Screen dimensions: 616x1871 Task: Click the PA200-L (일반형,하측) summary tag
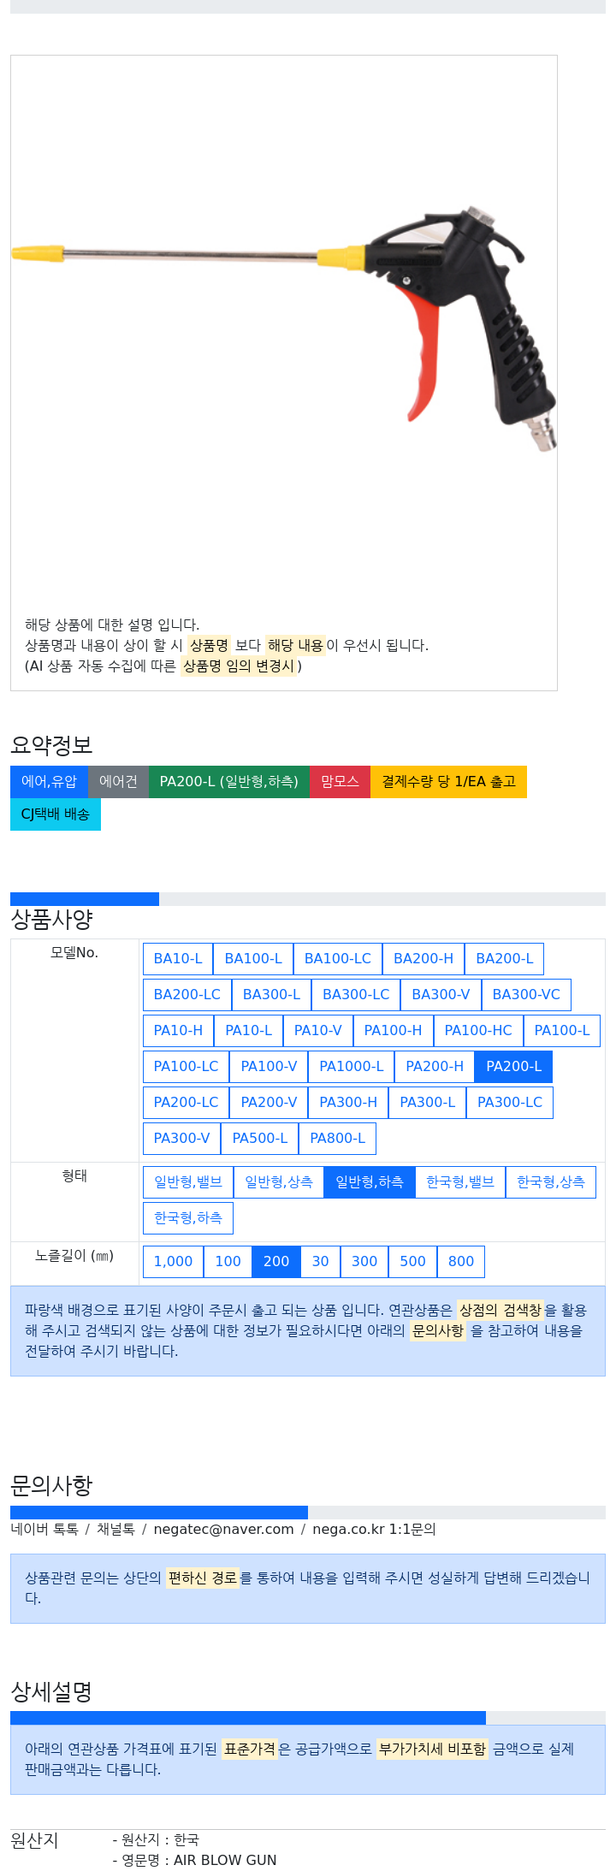coord(229,782)
